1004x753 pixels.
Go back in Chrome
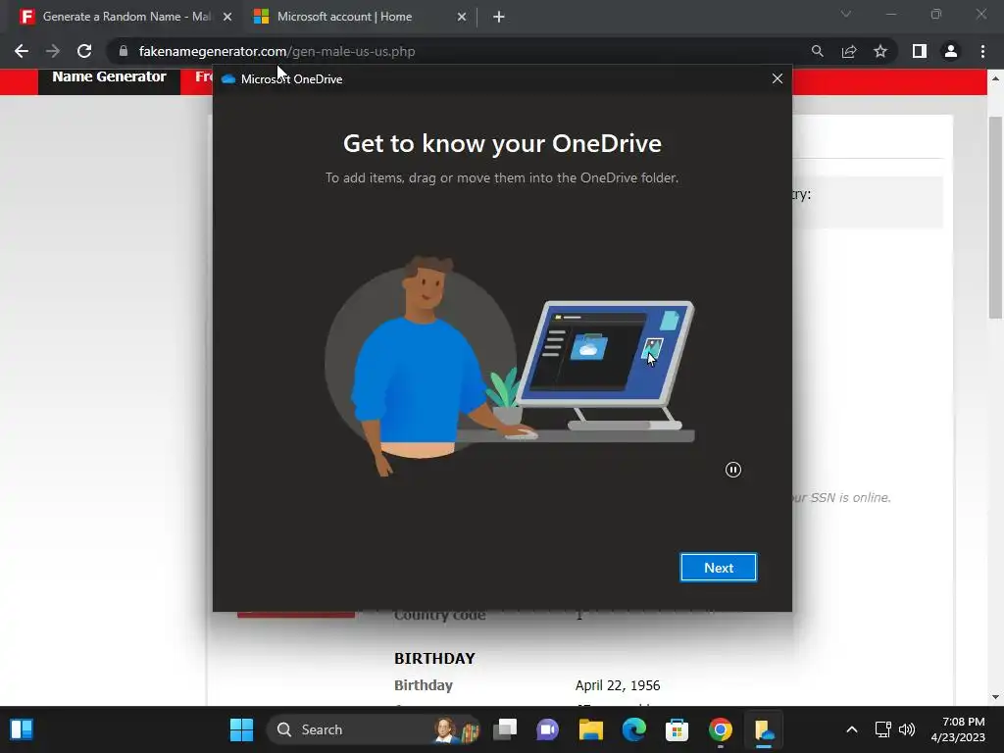point(22,51)
